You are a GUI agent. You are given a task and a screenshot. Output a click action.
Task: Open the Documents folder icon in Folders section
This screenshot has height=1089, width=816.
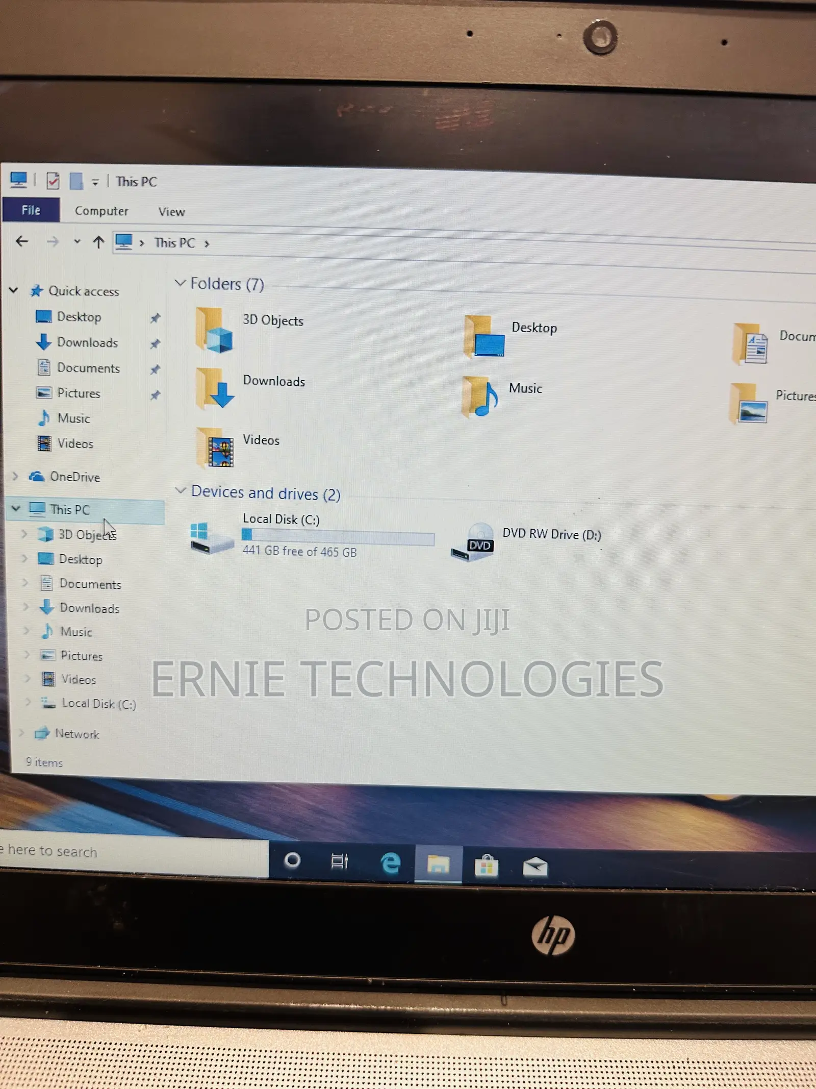[x=750, y=343]
